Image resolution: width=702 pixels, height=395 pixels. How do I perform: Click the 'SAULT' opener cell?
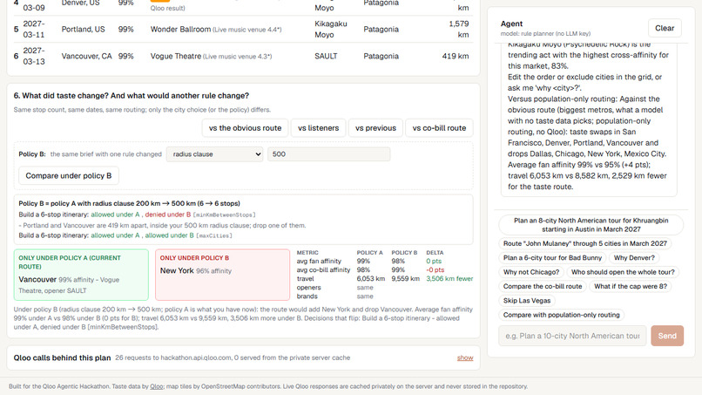(x=326, y=56)
